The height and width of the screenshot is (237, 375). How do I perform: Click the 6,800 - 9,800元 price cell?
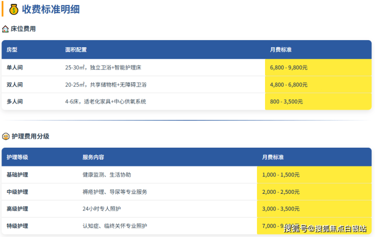pos(288,67)
